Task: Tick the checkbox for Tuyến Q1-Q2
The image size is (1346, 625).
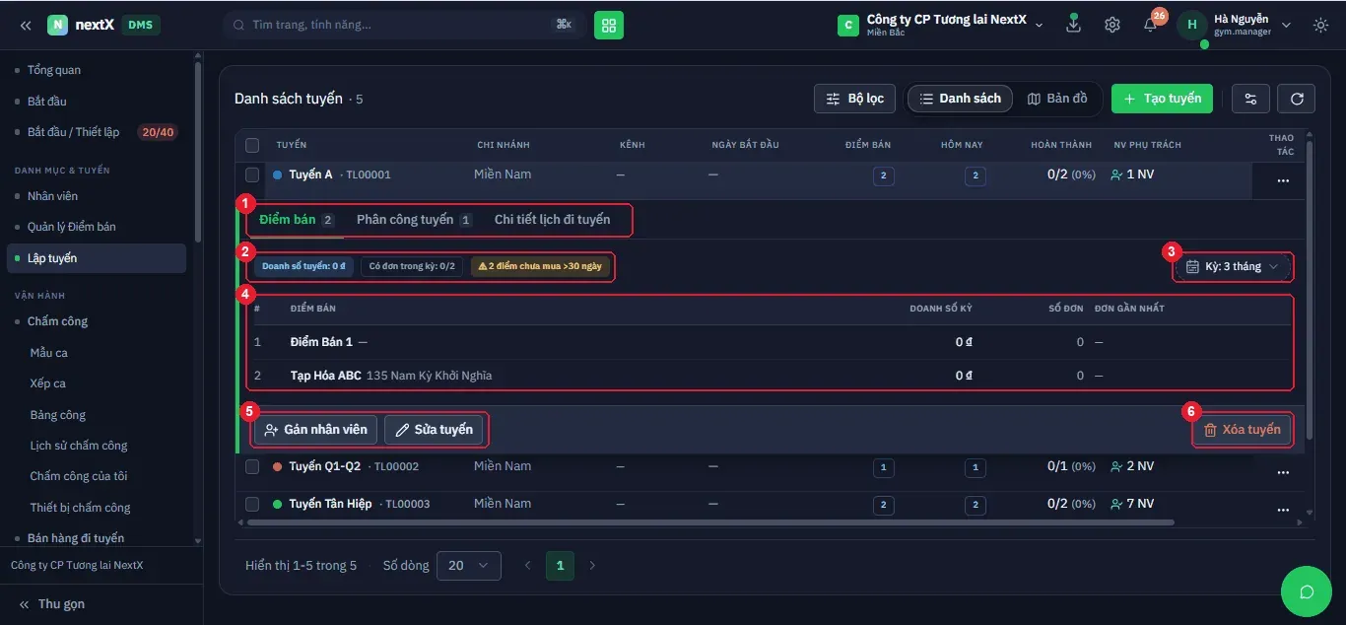Action: [x=252, y=466]
